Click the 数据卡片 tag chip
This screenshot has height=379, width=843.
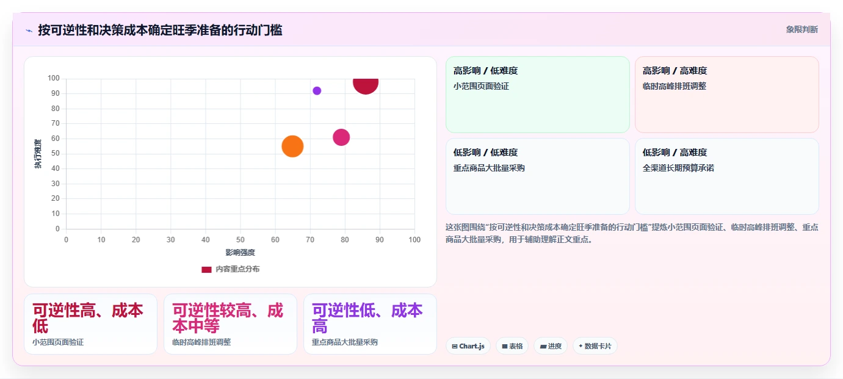pyautogui.click(x=595, y=346)
